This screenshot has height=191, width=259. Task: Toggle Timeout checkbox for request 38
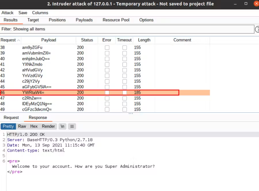click(125, 48)
